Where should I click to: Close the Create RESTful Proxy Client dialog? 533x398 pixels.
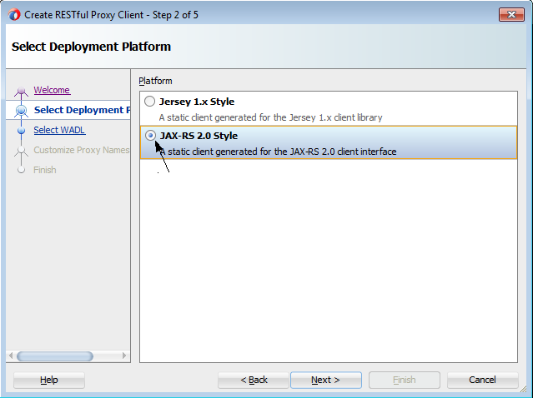pos(511,15)
